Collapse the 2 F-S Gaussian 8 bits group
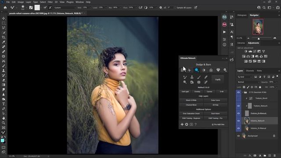This screenshot has width=281, height=158. tap(243, 92)
